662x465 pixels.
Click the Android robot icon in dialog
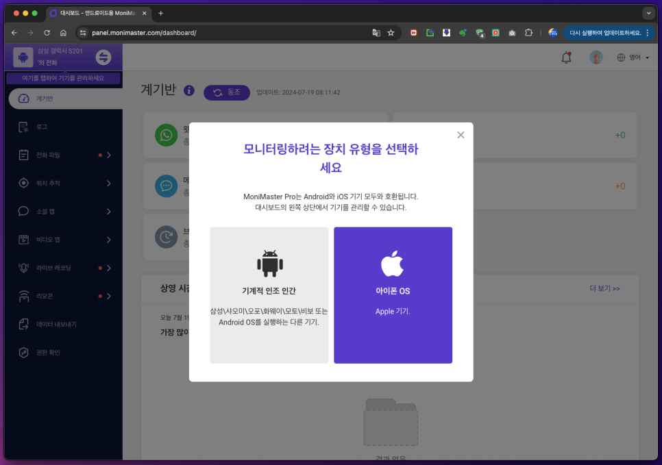(270, 263)
